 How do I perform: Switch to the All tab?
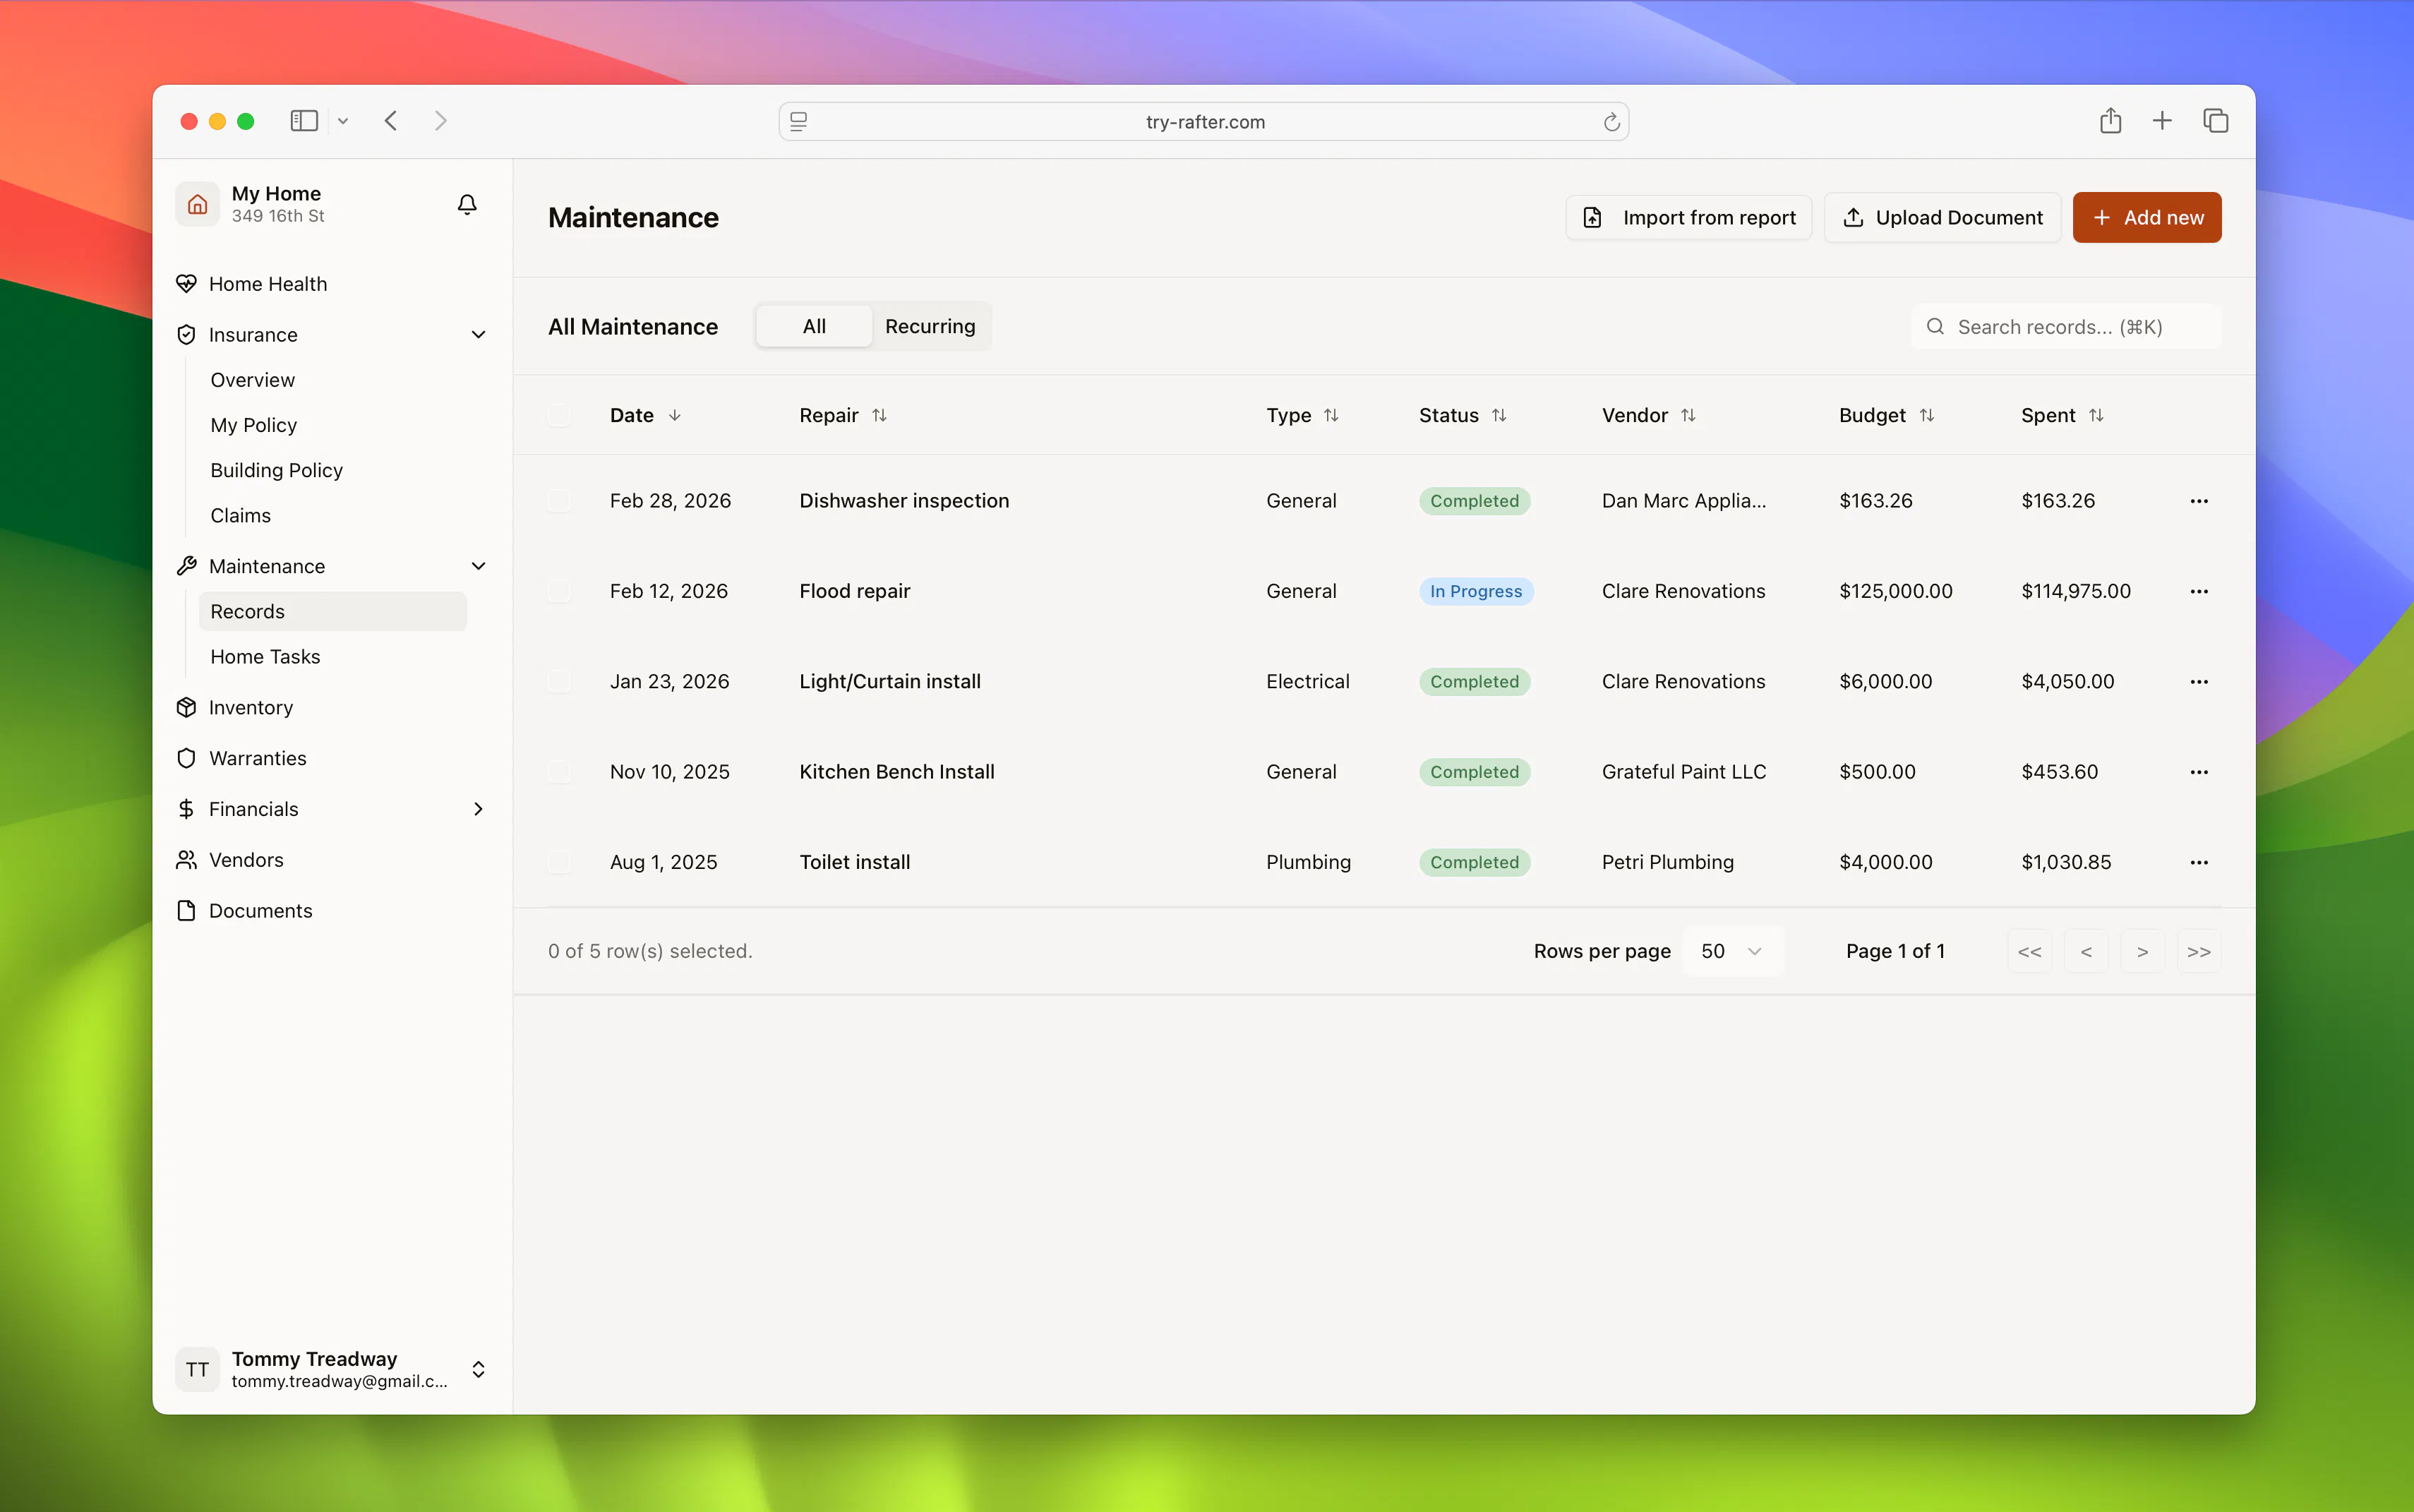[814, 326]
